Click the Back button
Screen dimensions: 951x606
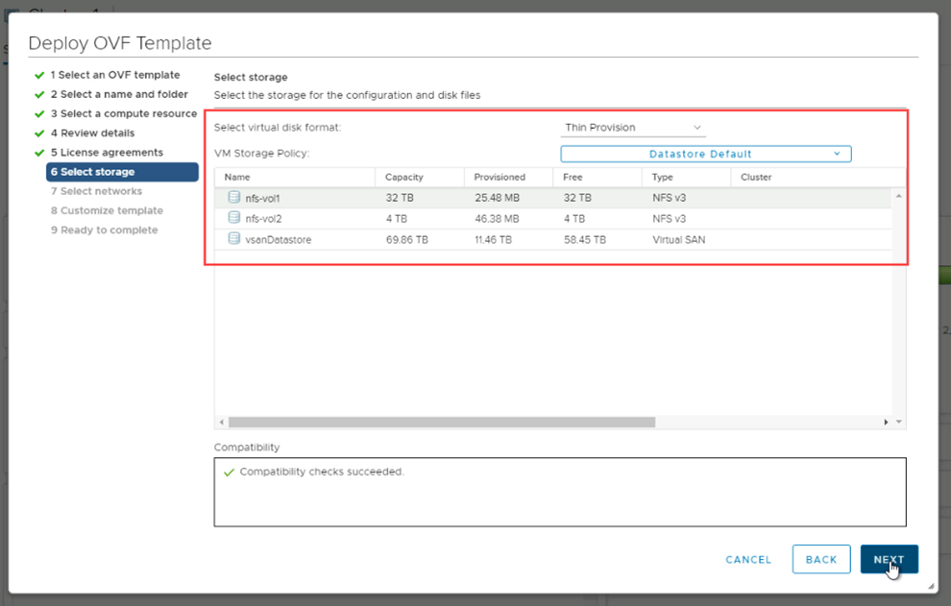point(821,560)
